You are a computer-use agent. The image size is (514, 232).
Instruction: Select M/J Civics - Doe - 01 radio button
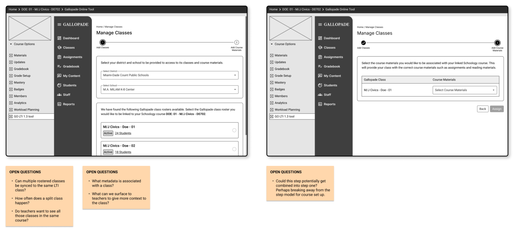(x=234, y=130)
